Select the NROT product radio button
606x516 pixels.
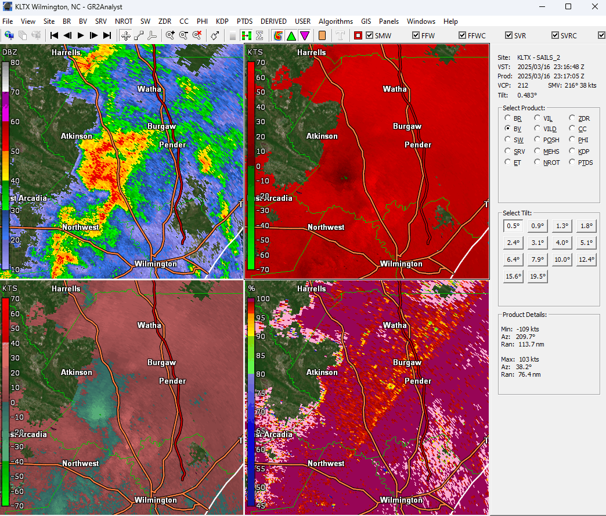click(x=537, y=162)
